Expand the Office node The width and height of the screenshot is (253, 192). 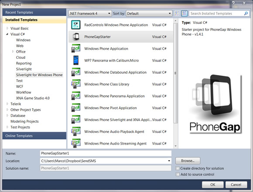[13, 51]
